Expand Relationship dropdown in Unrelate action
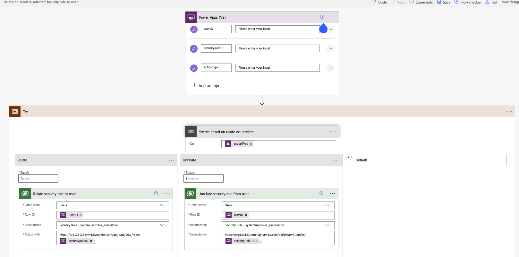This screenshot has width=519, height=257. pos(327,225)
